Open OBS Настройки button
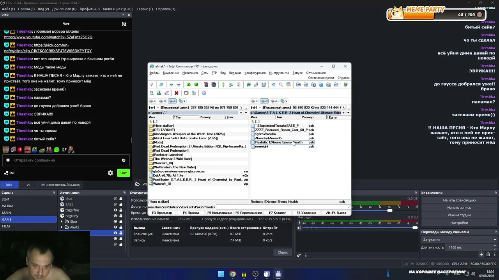This screenshot has width=499, height=280. (459, 223)
